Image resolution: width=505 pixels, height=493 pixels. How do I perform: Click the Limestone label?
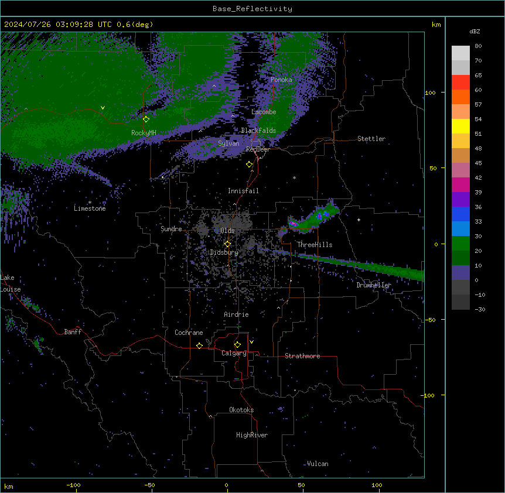[90, 208]
